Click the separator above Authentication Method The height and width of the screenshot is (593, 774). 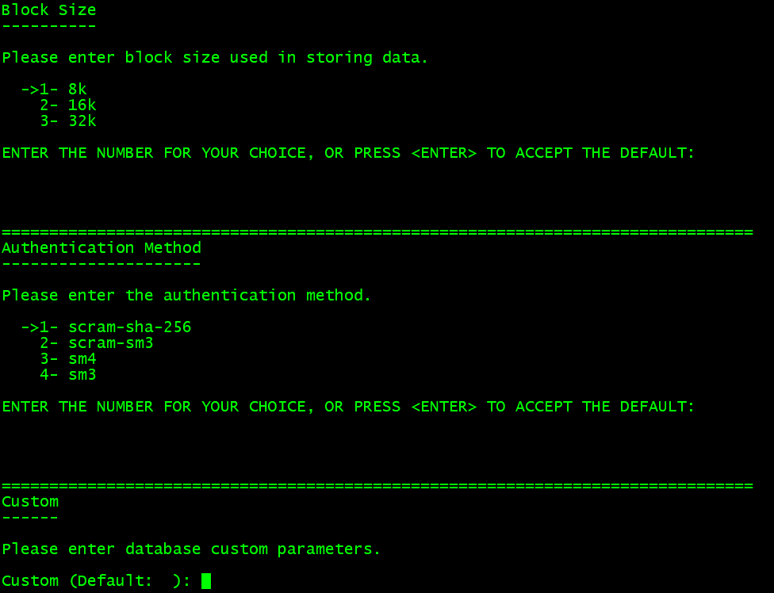click(x=377, y=231)
